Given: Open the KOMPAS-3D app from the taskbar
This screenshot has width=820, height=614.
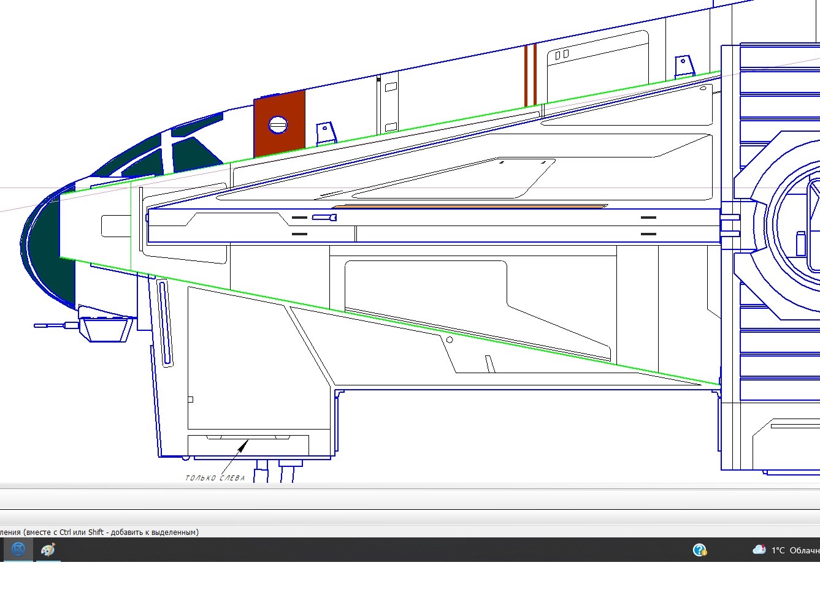Looking at the screenshot, I should [18, 550].
